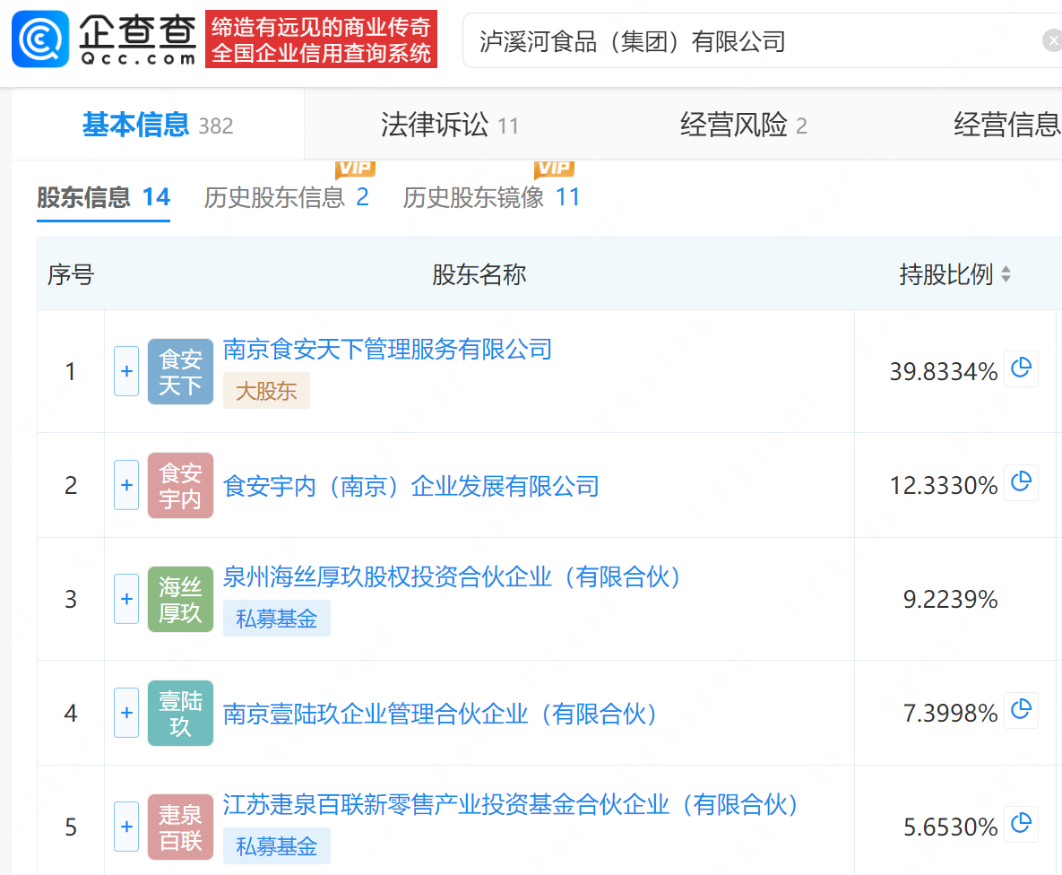Click the 7.3998% shareholding value
The image size is (1062, 875).
point(950,713)
